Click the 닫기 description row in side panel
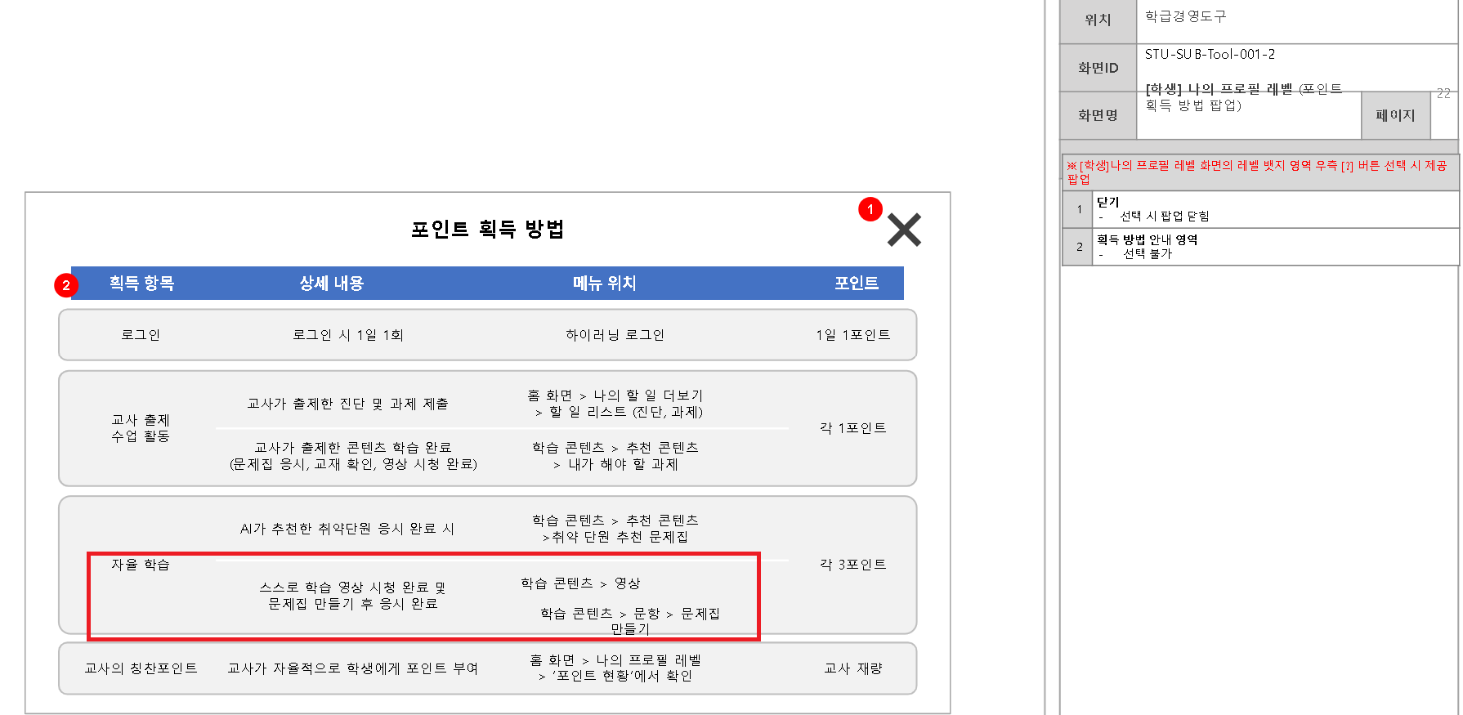Viewport: 1463px width, 715px height. coord(1275,209)
